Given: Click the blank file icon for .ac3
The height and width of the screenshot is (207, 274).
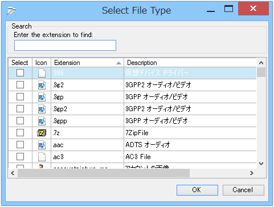Looking at the screenshot, I should (42, 157).
